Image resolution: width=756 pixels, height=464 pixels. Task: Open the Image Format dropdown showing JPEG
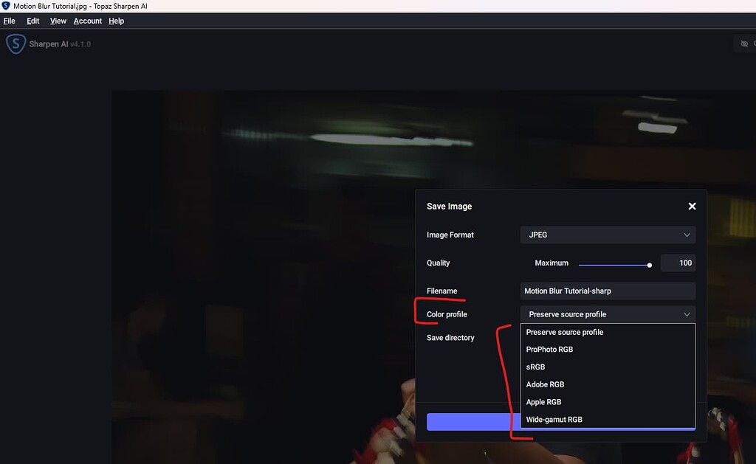click(x=607, y=235)
